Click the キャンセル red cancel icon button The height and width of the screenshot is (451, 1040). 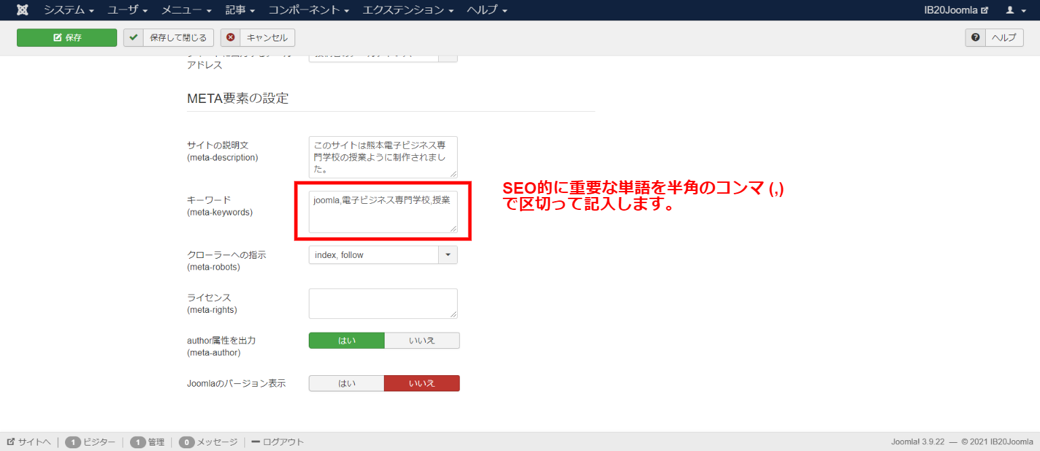pyautogui.click(x=258, y=38)
